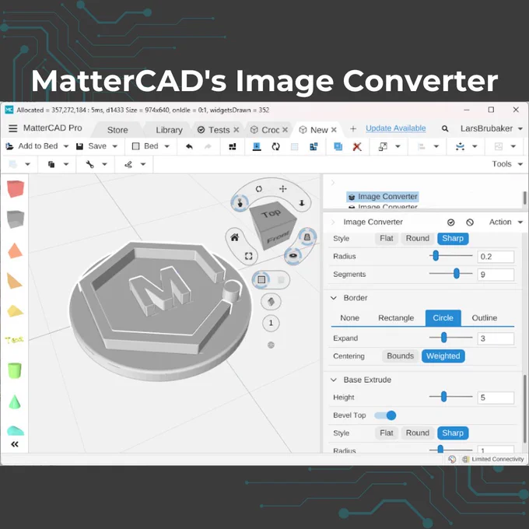Open the Bed dropdown arrow
Viewport: 529px width, 529px height.
pyautogui.click(x=166, y=146)
